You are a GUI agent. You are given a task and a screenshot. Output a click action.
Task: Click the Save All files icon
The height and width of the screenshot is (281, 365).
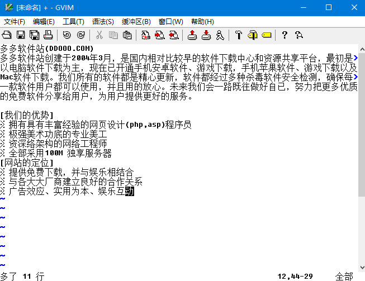tap(34, 35)
